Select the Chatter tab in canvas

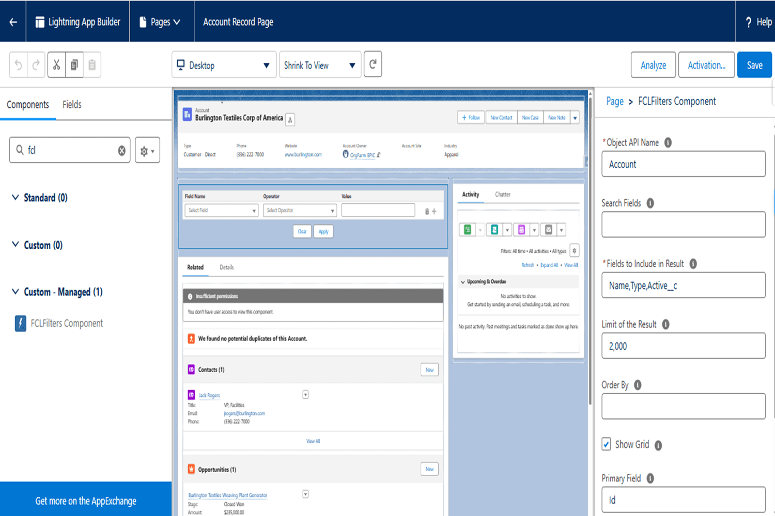503,195
